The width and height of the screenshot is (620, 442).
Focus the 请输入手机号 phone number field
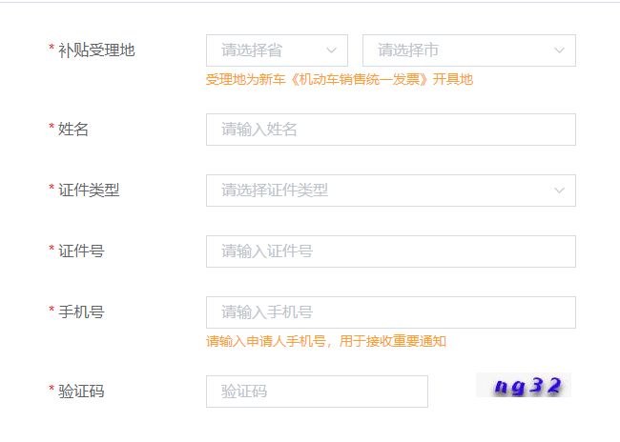391,312
